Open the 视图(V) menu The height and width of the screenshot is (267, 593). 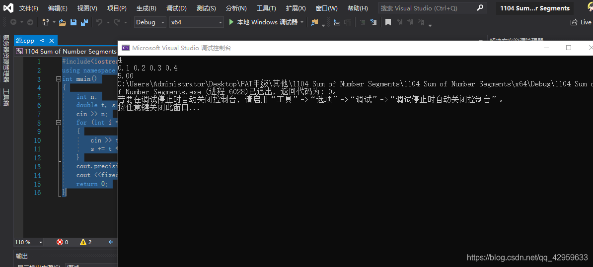[x=87, y=8]
